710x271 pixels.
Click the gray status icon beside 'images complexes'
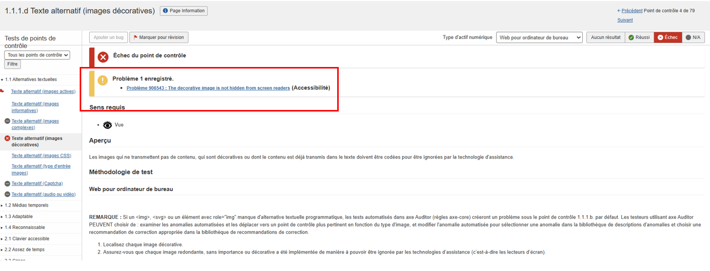pyautogui.click(x=8, y=121)
